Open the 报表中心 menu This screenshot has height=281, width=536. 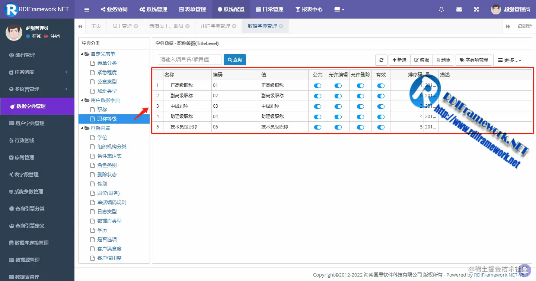(309, 9)
